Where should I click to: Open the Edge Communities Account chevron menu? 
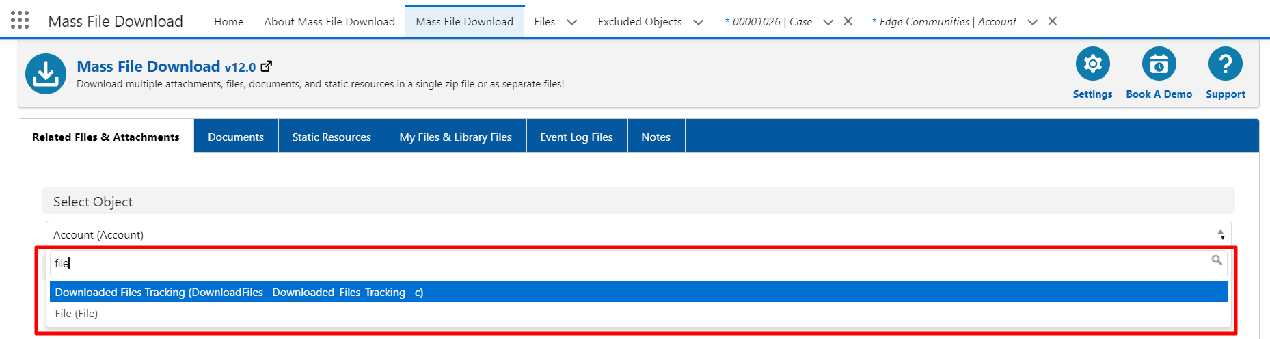point(1032,22)
